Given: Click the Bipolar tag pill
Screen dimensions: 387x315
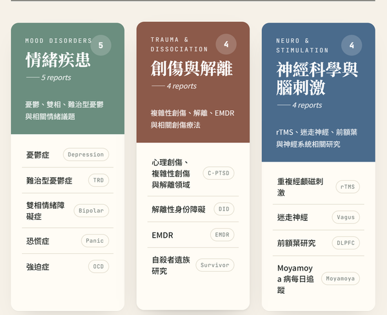Looking at the screenshot, I should 92,211.
